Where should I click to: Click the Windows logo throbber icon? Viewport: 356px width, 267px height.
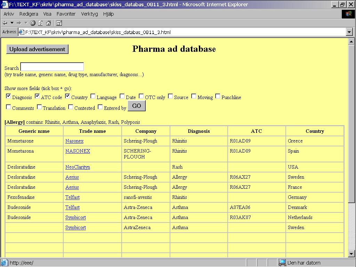[348, 14]
